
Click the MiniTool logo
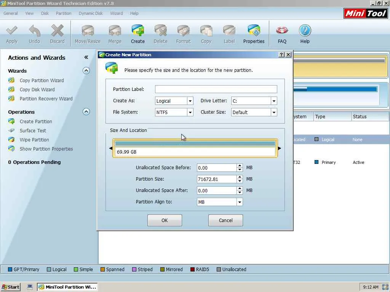(x=366, y=13)
